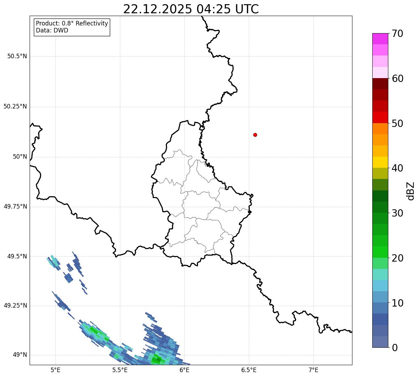This screenshot has width=419, height=377.
Task: Click the 49.75°N latitude label
Action: [x=15, y=206]
